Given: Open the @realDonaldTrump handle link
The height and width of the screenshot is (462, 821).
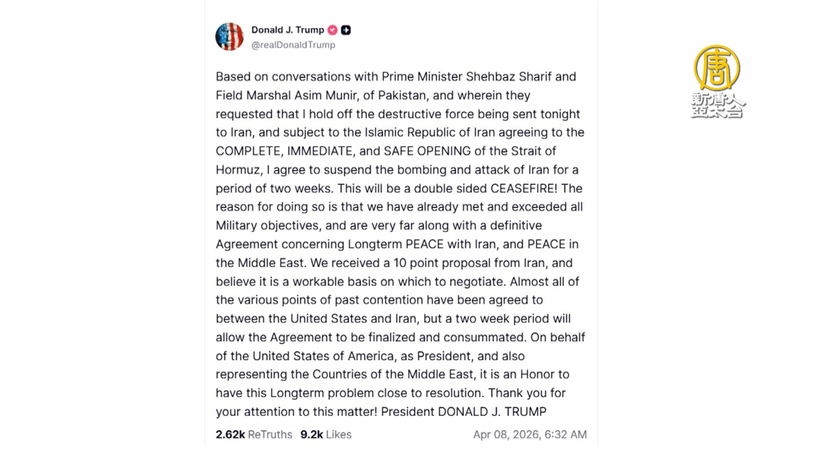Looking at the screenshot, I should pyautogui.click(x=293, y=45).
